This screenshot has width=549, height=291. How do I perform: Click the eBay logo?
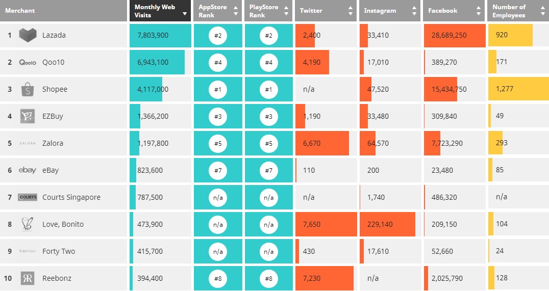point(28,170)
